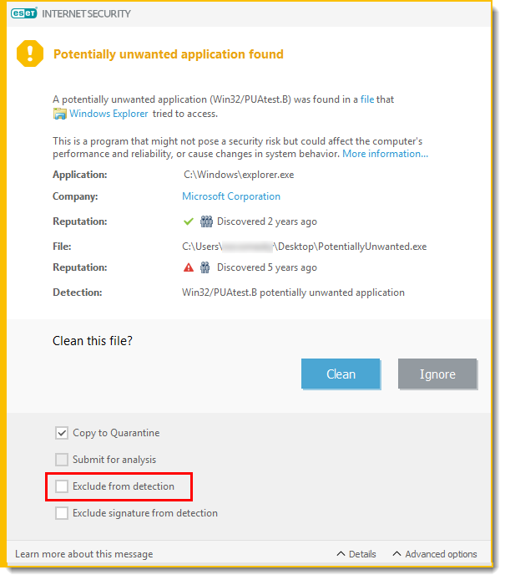Tick Exclude signature from detection checkbox
This screenshot has width=505, height=580.
coord(62,513)
